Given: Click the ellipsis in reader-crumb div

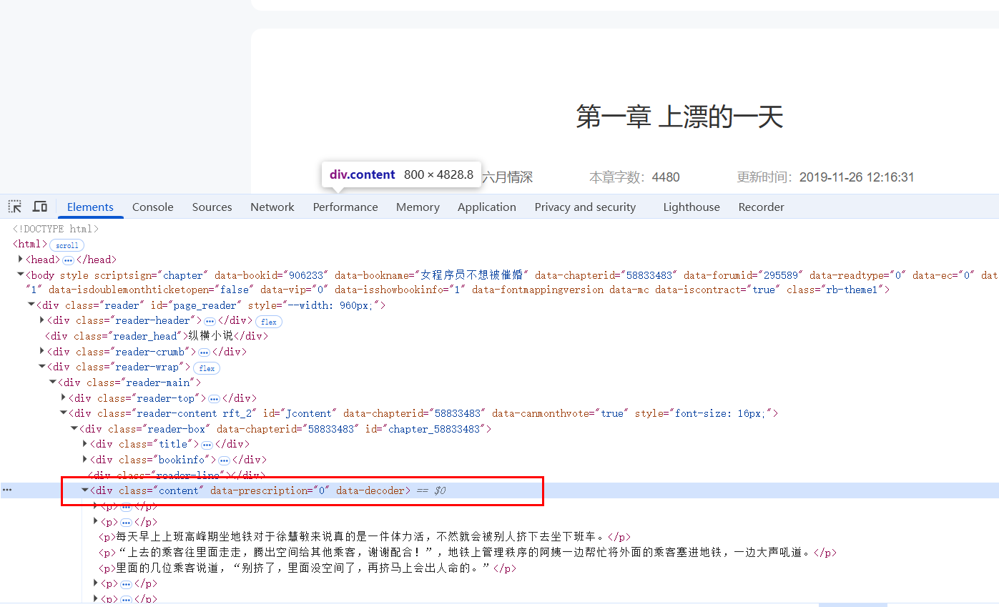Looking at the screenshot, I should point(204,352).
